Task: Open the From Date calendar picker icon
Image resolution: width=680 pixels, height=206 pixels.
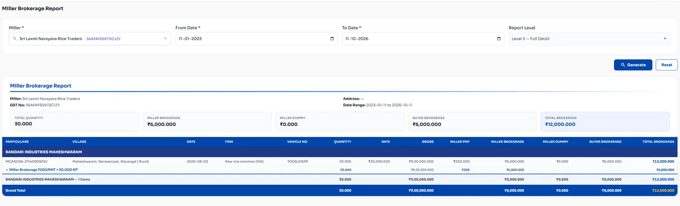Action: [x=332, y=39]
